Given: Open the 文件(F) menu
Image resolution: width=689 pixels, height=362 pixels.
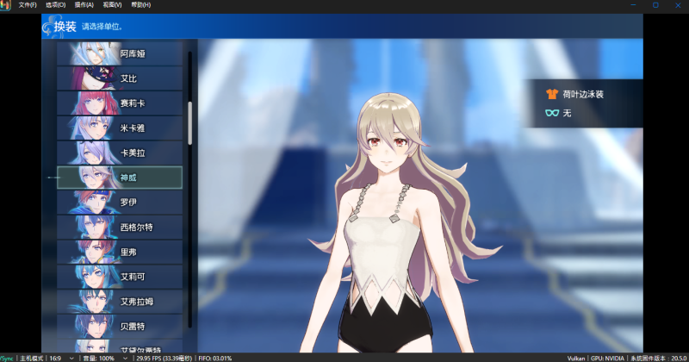Looking at the screenshot, I should coord(28,5).
